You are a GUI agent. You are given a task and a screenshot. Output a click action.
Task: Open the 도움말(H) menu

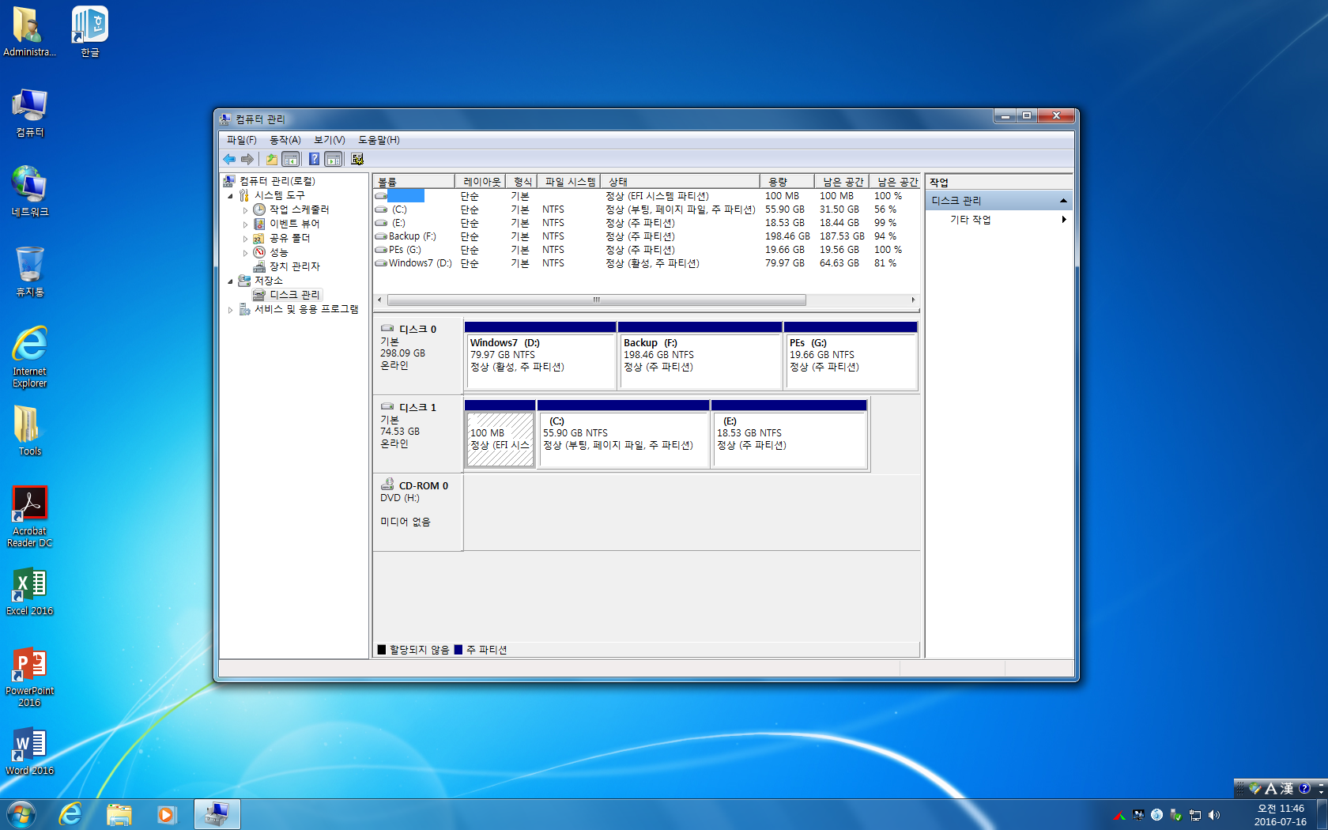point(379,140)
